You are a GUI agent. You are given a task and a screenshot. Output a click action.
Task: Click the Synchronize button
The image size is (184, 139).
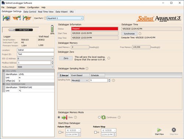[x=129, y=34]
